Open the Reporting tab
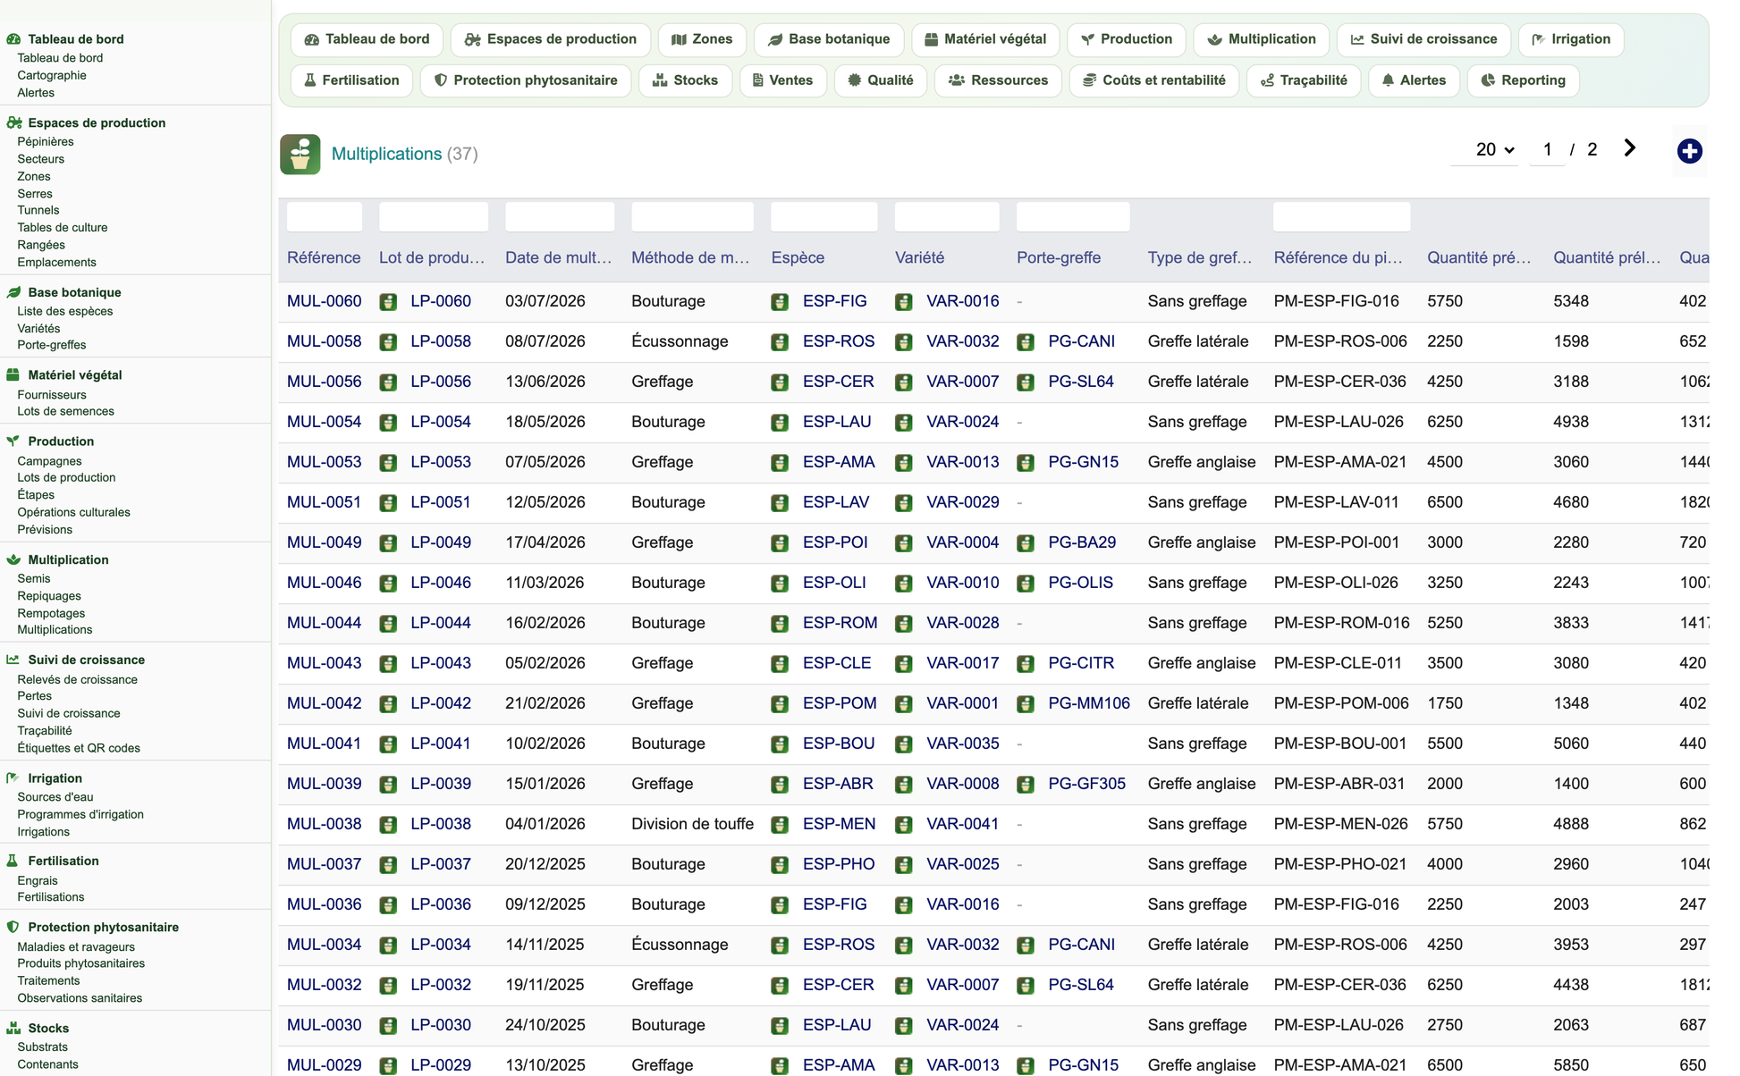The height and width of the screenshot is (1076, 1740). pos(1524,80)
